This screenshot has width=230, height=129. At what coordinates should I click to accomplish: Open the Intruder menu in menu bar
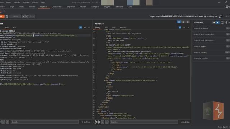pos(17,3)
